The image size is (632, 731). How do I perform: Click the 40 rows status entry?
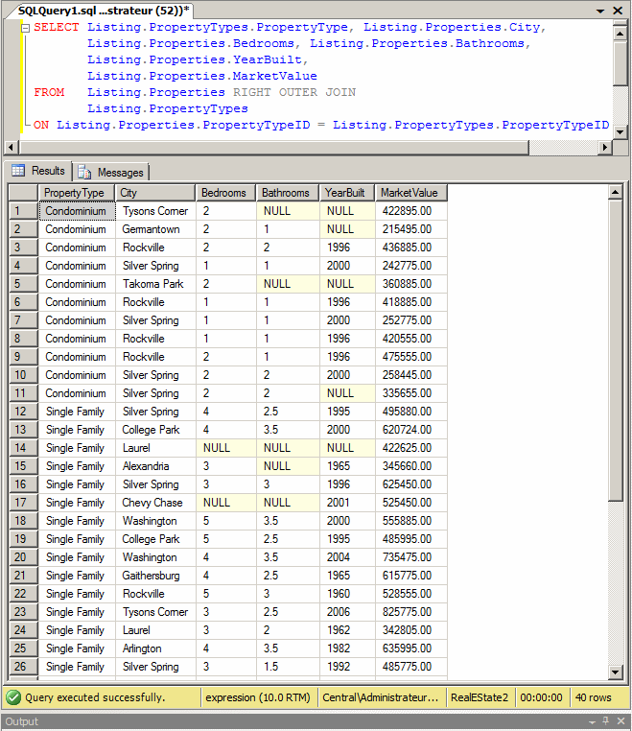point(594,697)
